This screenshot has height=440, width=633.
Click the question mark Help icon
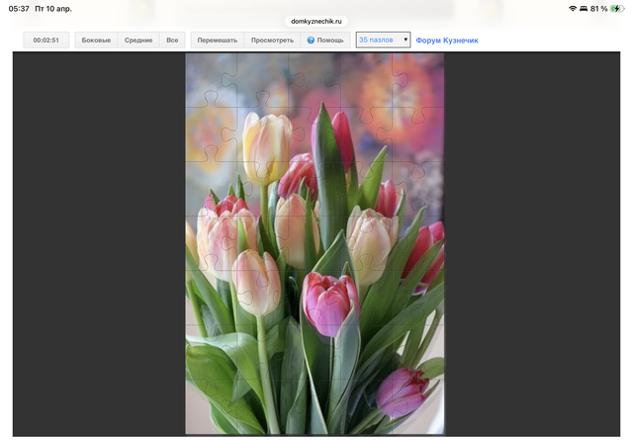311,41
